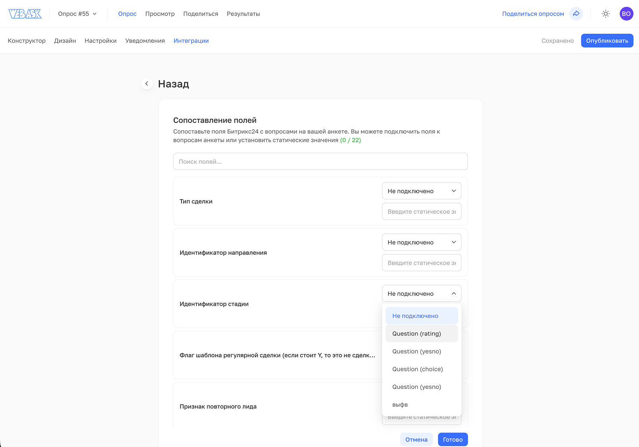Focus the Поиск полей search field
Image resolution: width=639 pixels, height=447 pixels.
click(320, 162)
